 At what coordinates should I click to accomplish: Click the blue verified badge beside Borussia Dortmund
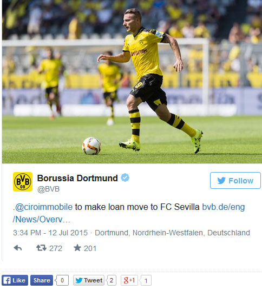tap(125, 178)
